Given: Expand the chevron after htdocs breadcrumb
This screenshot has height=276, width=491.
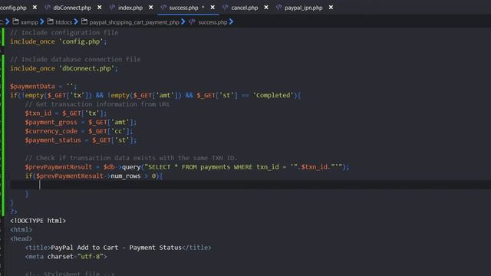Looking at the screenshot, I should pyautogui.click(x=76, y=22).
